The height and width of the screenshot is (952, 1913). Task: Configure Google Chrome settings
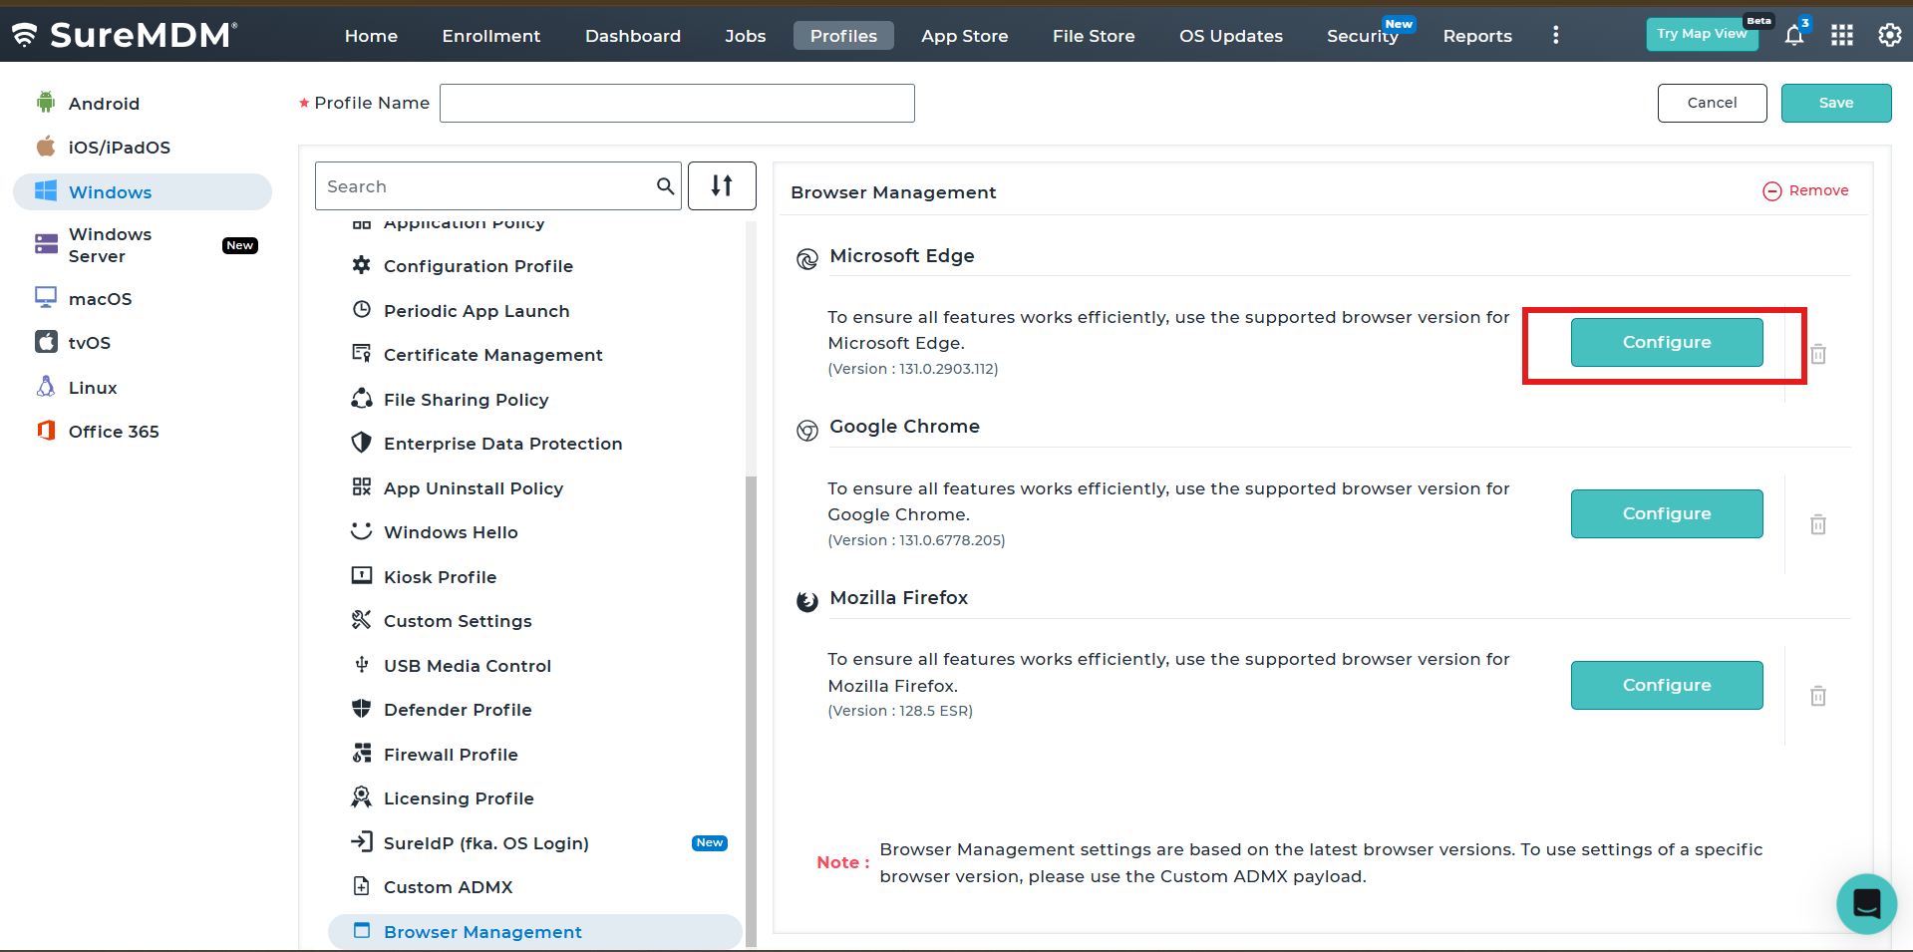point(1667,513)
